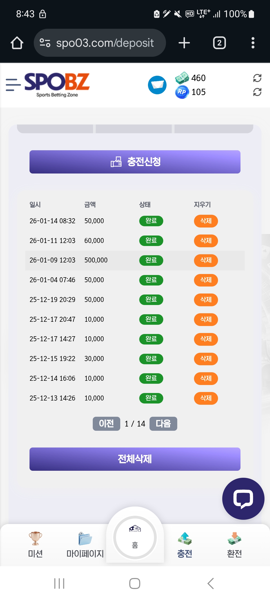Open the live chat bubble
Viewport: 270px width, 600px height.
pos(243,499)
